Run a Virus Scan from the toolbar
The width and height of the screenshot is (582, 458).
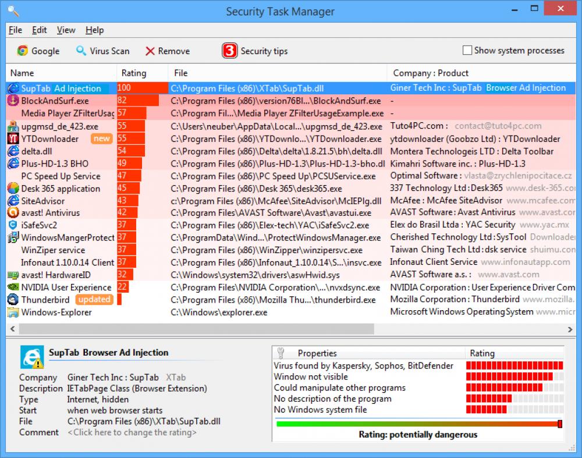point(102,51)
